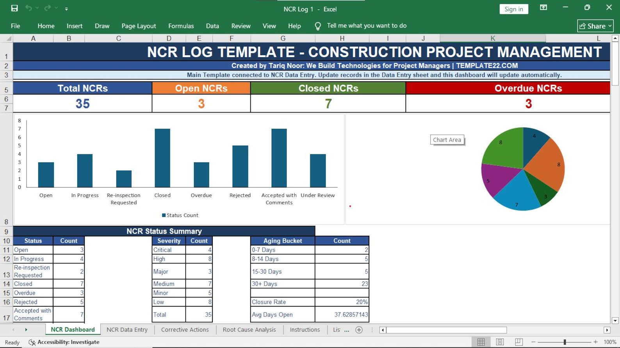This screenshot has height=348, width=620.
Task: Switch to Page Break Preview icon
Action: pos(518,342)
